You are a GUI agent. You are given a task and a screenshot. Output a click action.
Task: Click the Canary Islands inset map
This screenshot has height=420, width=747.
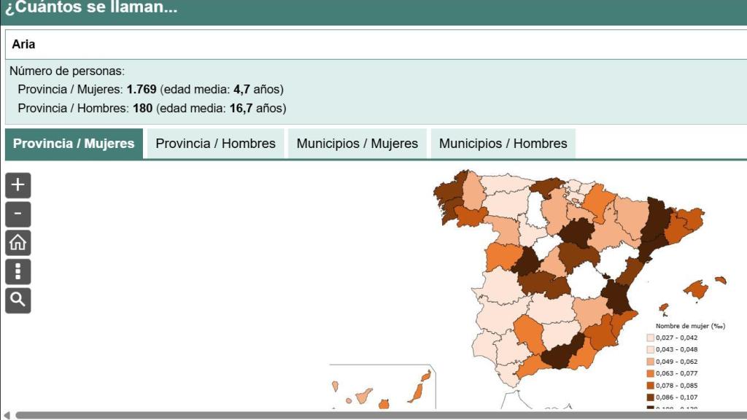click(x=382, y=388)
